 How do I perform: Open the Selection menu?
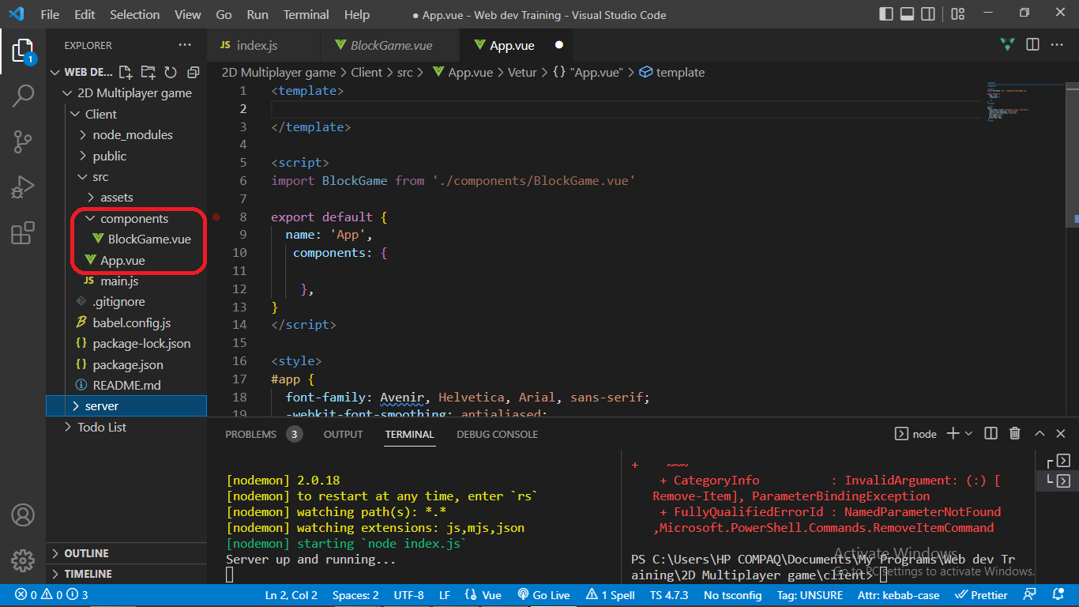(135, 14)
